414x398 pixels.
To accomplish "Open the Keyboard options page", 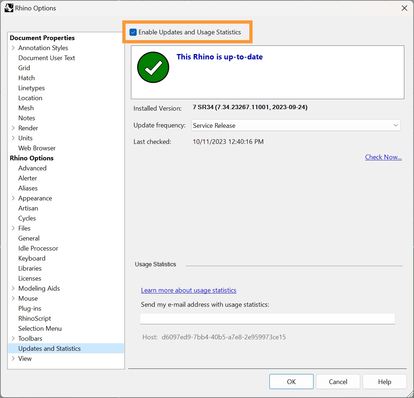I will [x=32, y=258].
